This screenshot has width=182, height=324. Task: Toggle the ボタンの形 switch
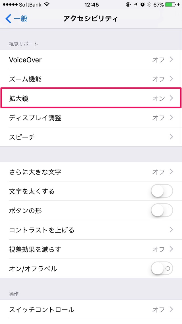[162, 210]
